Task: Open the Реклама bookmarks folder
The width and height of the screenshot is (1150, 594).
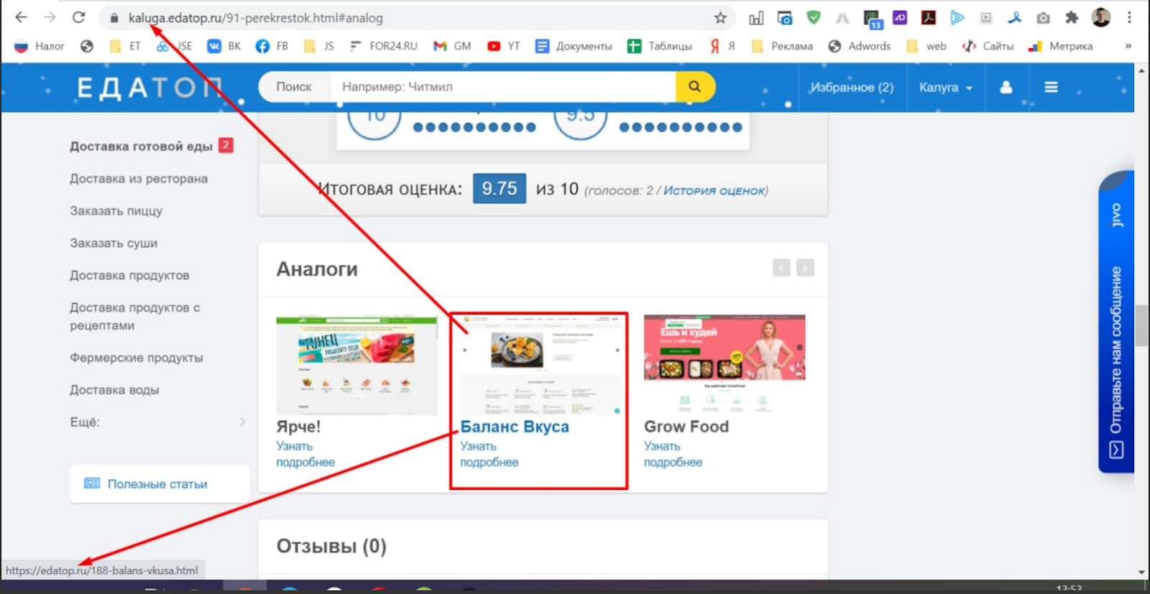Action: (x=782, y=46)
